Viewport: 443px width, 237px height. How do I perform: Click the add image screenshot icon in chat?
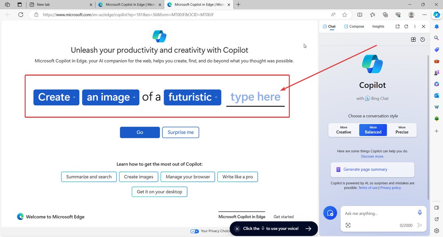tap(348, 225)
